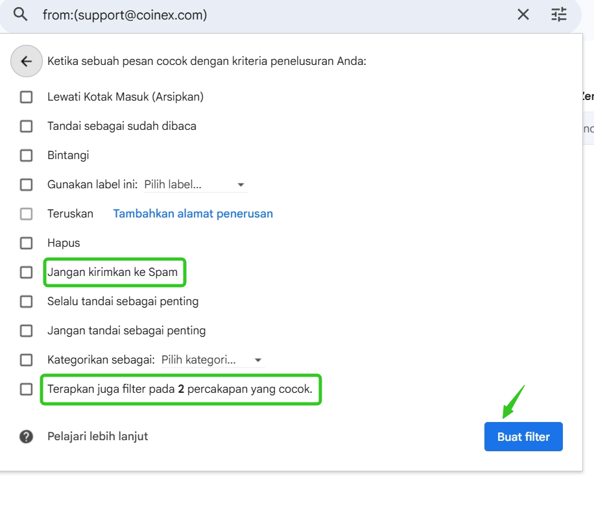This screenshot has width=594, height=522.
Task: Expand the Pilih kategori dropdown
Action: [213, 360]
